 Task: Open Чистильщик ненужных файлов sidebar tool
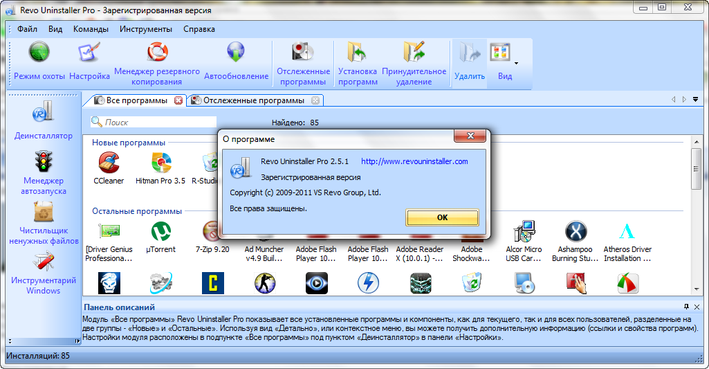pos(44,223)
